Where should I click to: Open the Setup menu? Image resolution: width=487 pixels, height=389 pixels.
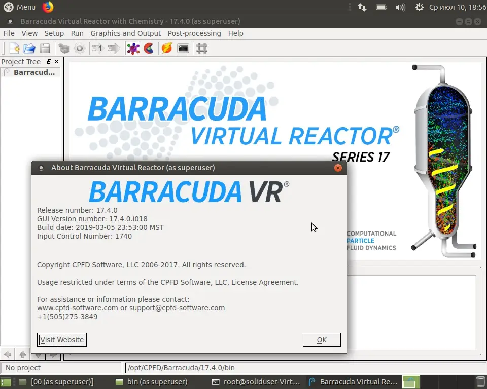[54, 33]
